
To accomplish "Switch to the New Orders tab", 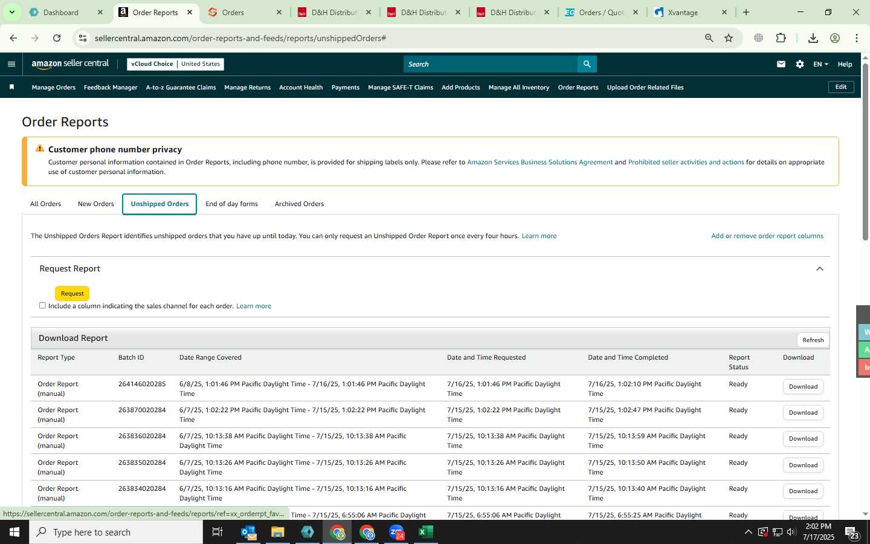I will (96, 204).
